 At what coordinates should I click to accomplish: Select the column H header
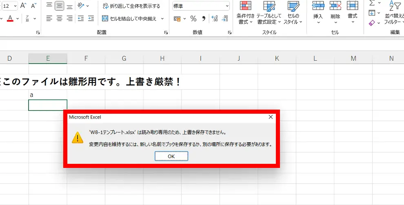coord(162,59)
